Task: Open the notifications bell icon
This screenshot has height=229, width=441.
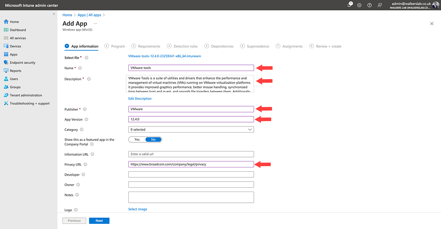Action: pyautogui.click(x=350, y=5)
